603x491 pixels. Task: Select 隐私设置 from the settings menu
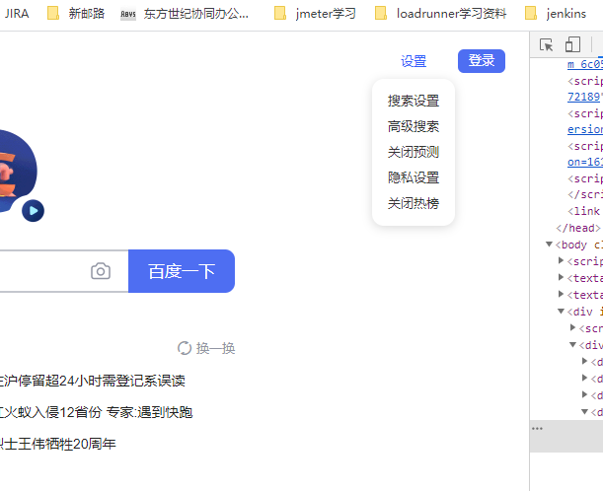coord(414,177)
